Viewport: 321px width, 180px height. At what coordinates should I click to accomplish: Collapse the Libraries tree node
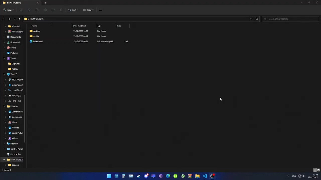point(4,106)
